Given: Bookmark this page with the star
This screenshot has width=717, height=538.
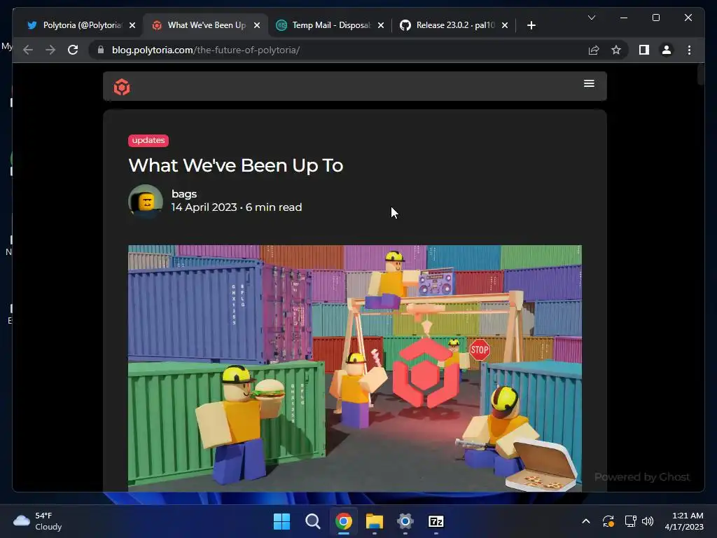Looking at the screenshot, I should [616, 50].
